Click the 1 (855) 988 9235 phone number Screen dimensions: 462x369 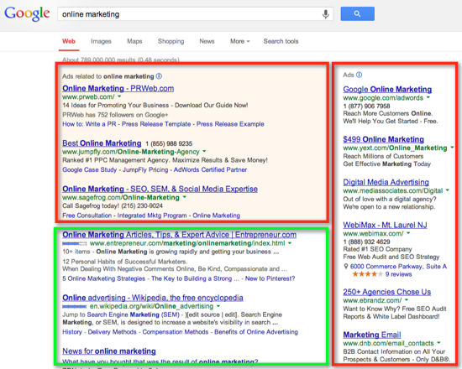[169, 143]
